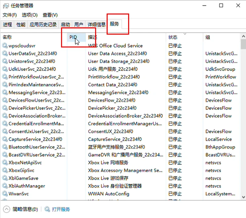Click the Task Manager title bar icon

coord(6,6)
